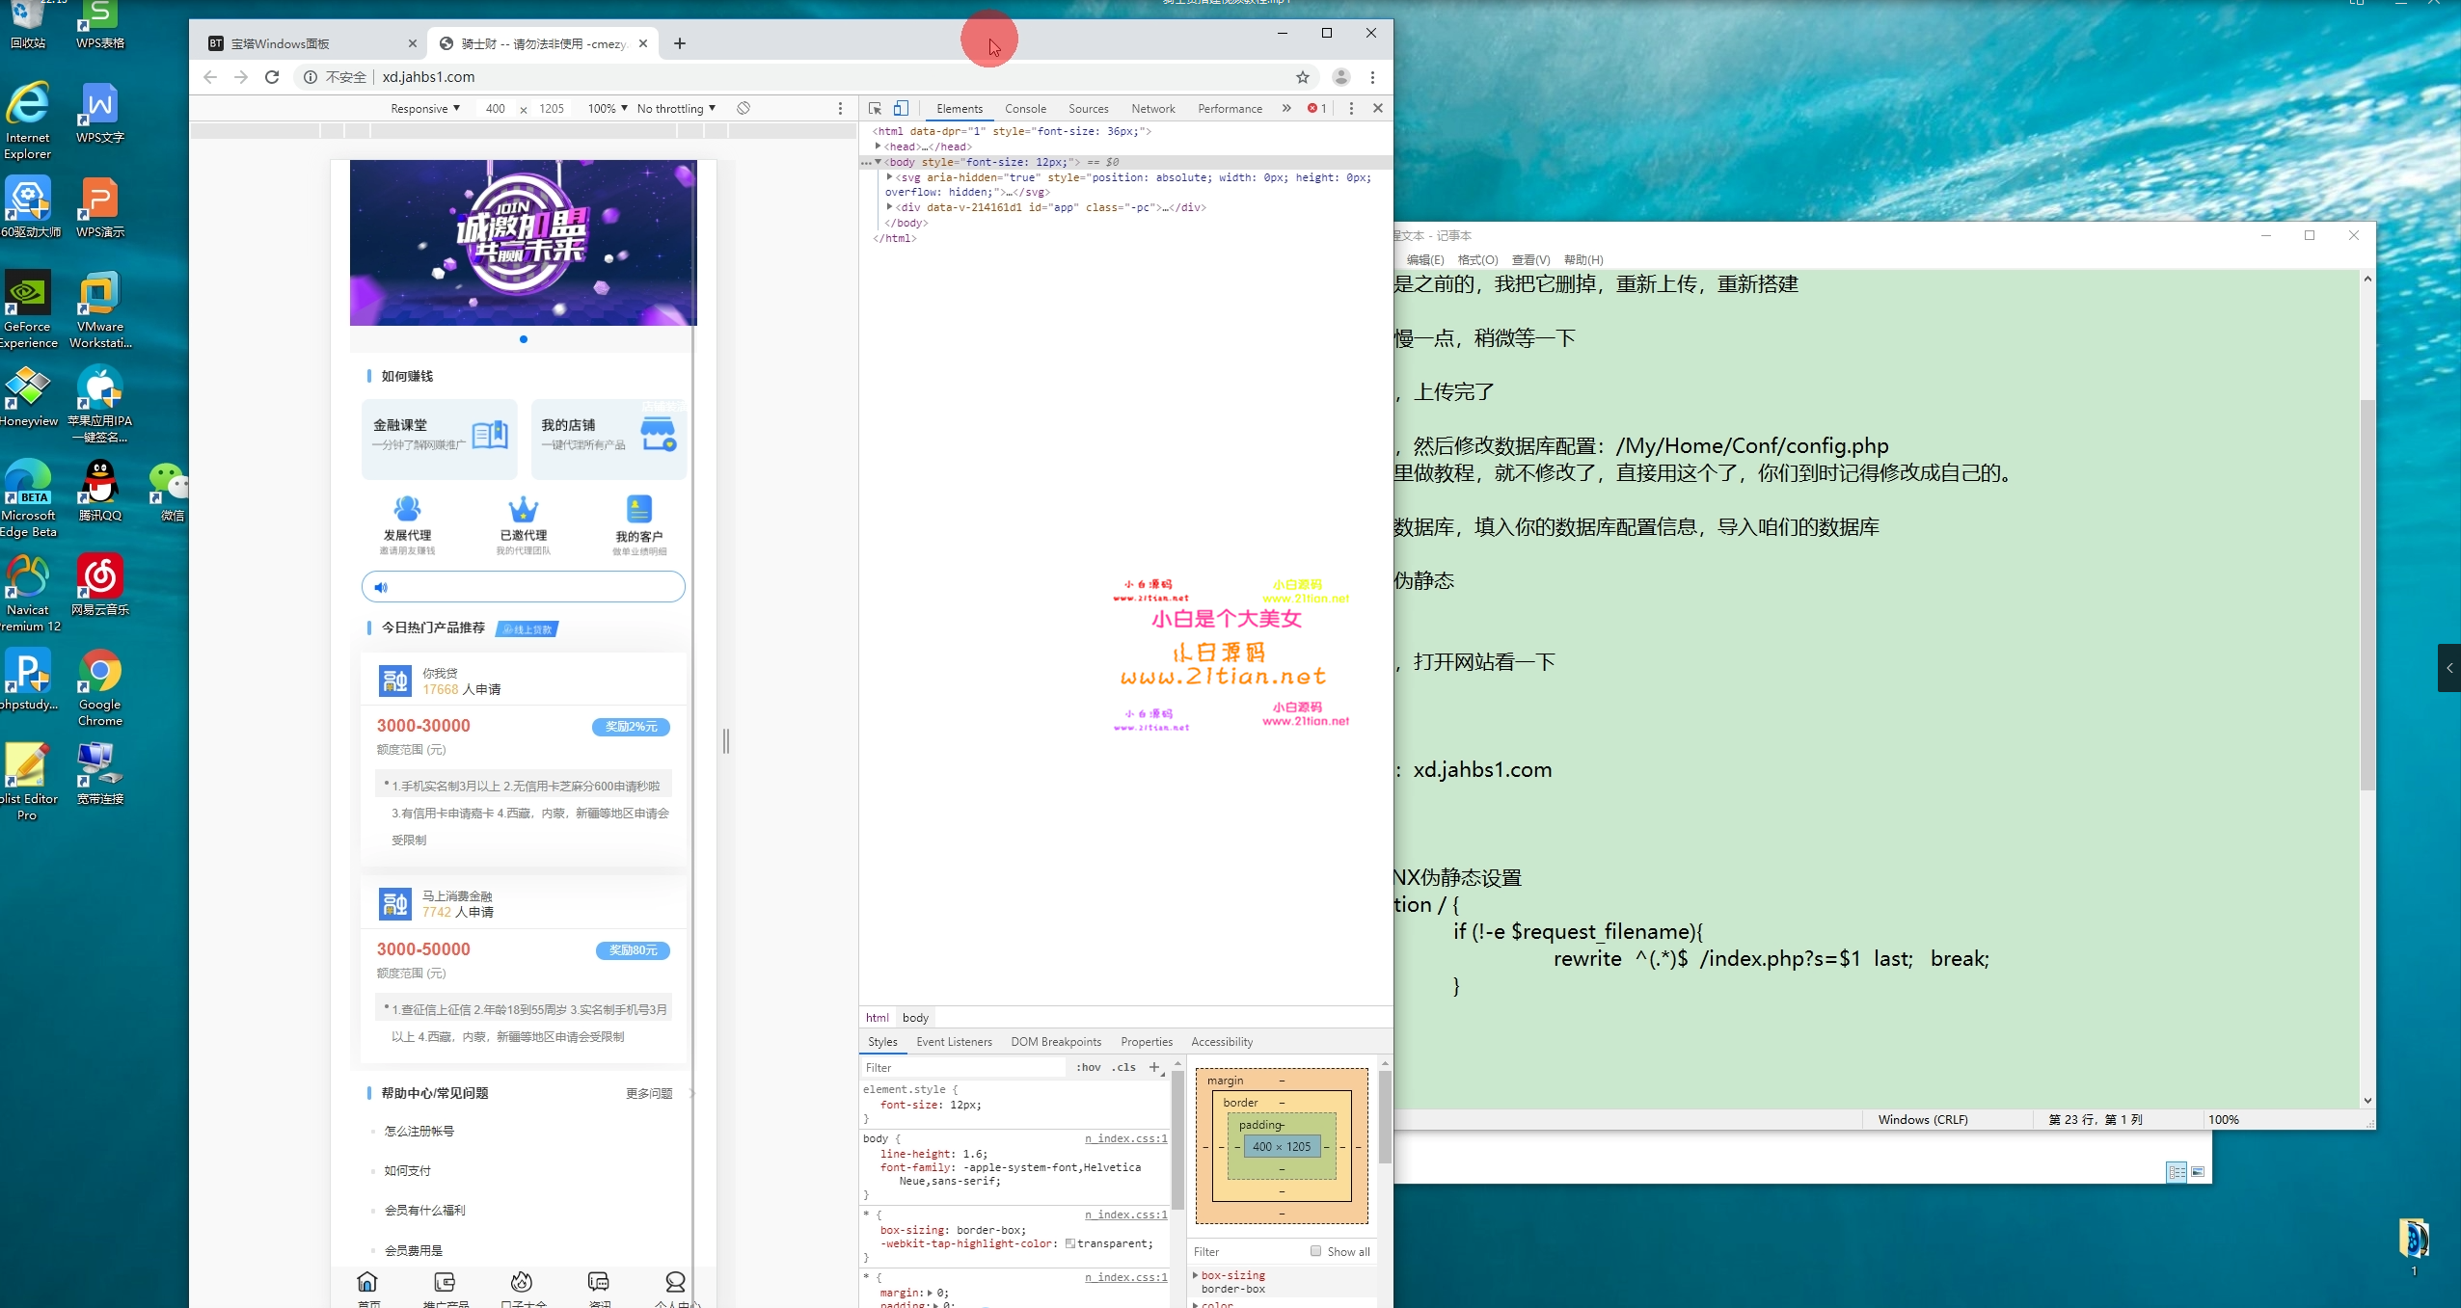
Task: Open the Event Listeners tab
Action: click(954, 1041)
